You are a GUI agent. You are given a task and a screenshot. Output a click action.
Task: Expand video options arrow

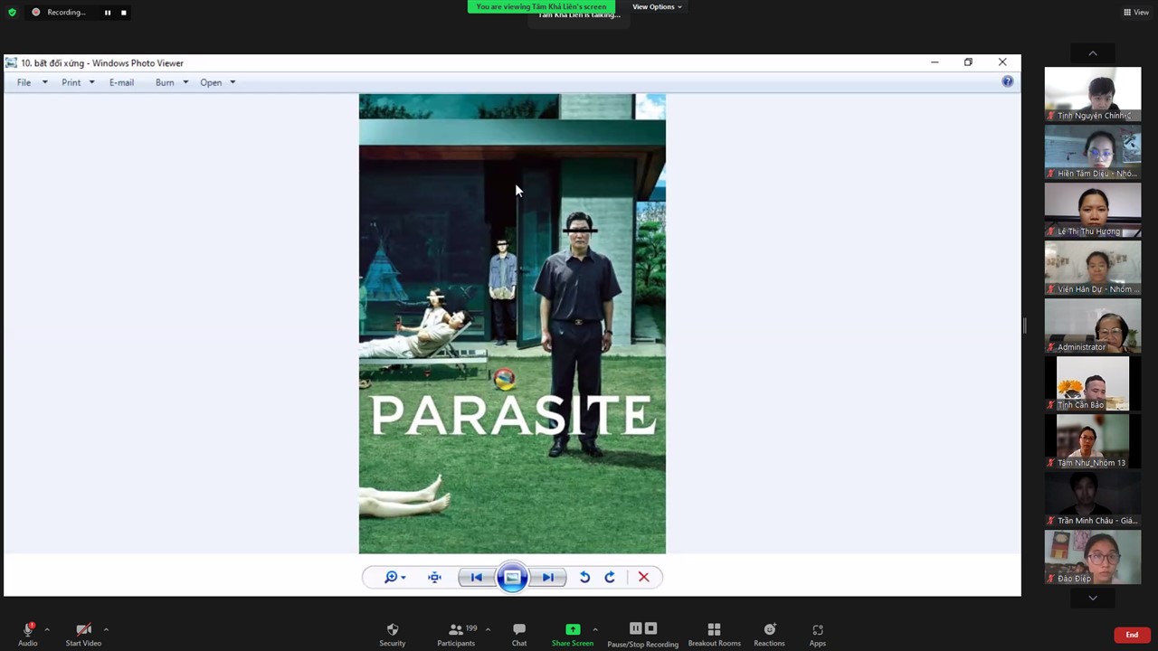(106, 629)
